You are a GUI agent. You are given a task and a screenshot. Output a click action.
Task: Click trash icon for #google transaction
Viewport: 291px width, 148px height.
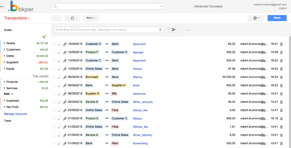281,52
